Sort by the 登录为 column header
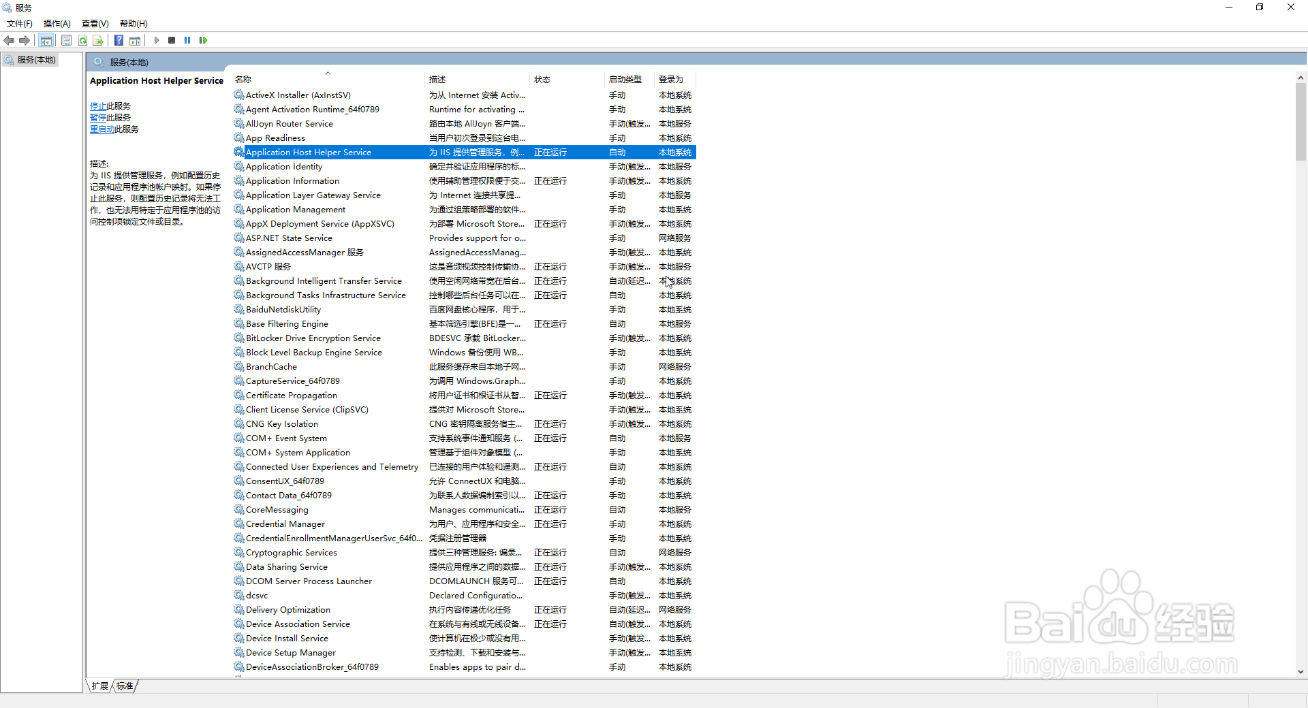1308x708 pixels. [x=675, y=80]
